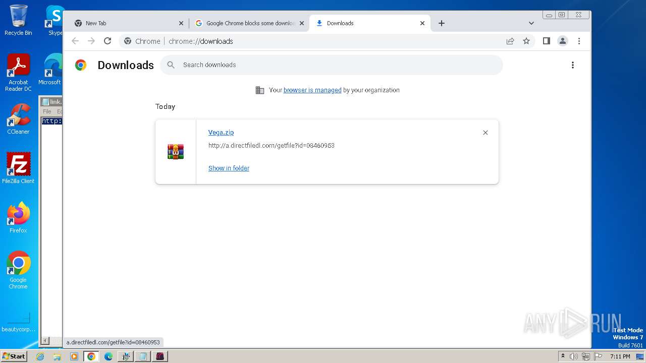The width and height of the screenshot is (646, 363).
Task: Show hidden system tray icons
Action: pos(563,356)
